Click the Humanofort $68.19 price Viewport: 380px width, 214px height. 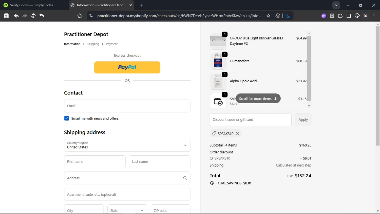coord(301,61)
